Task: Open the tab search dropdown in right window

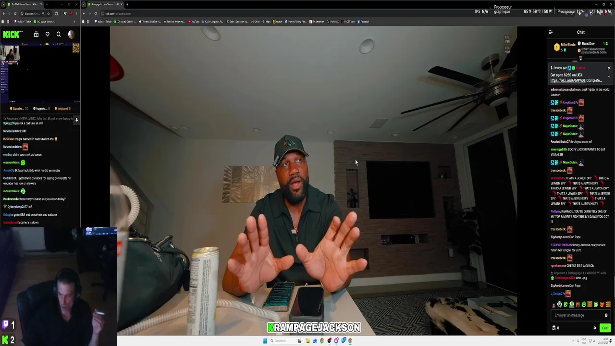Action: pos(84,4)
